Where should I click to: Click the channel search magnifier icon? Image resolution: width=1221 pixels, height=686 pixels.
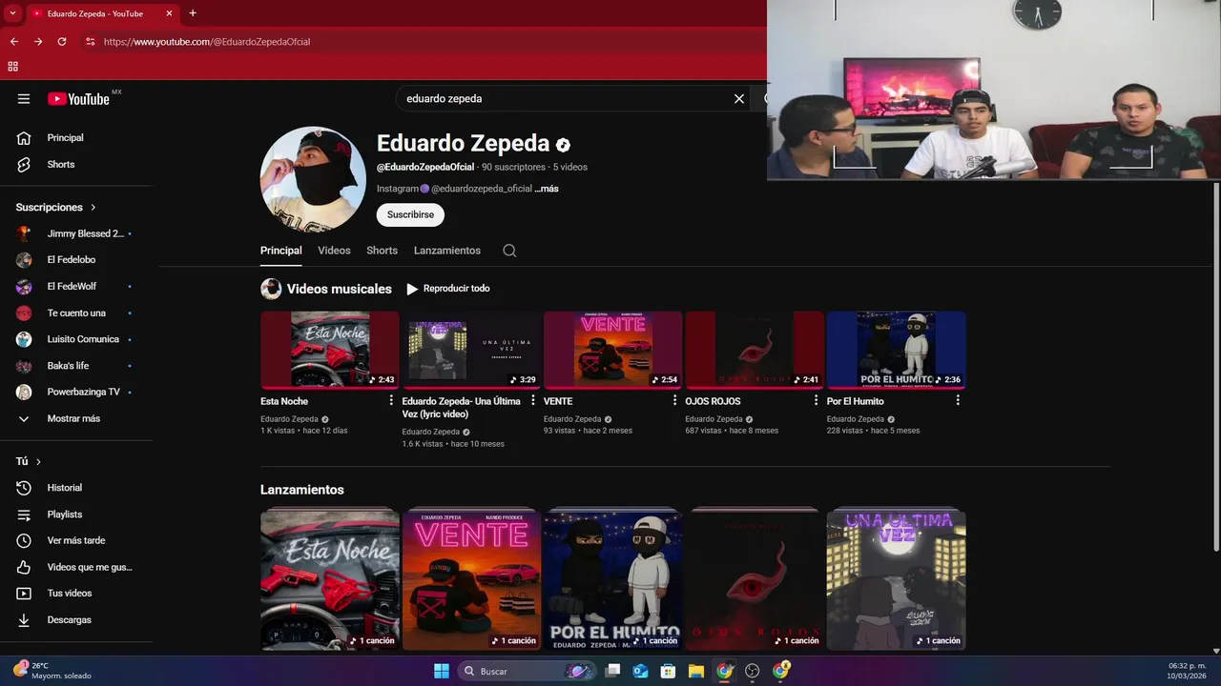[509, 251]
